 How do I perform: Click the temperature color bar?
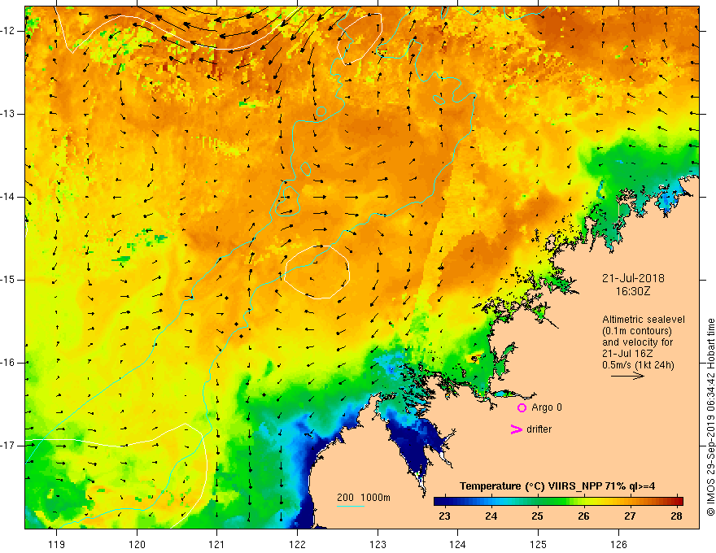tap(558, 501)
